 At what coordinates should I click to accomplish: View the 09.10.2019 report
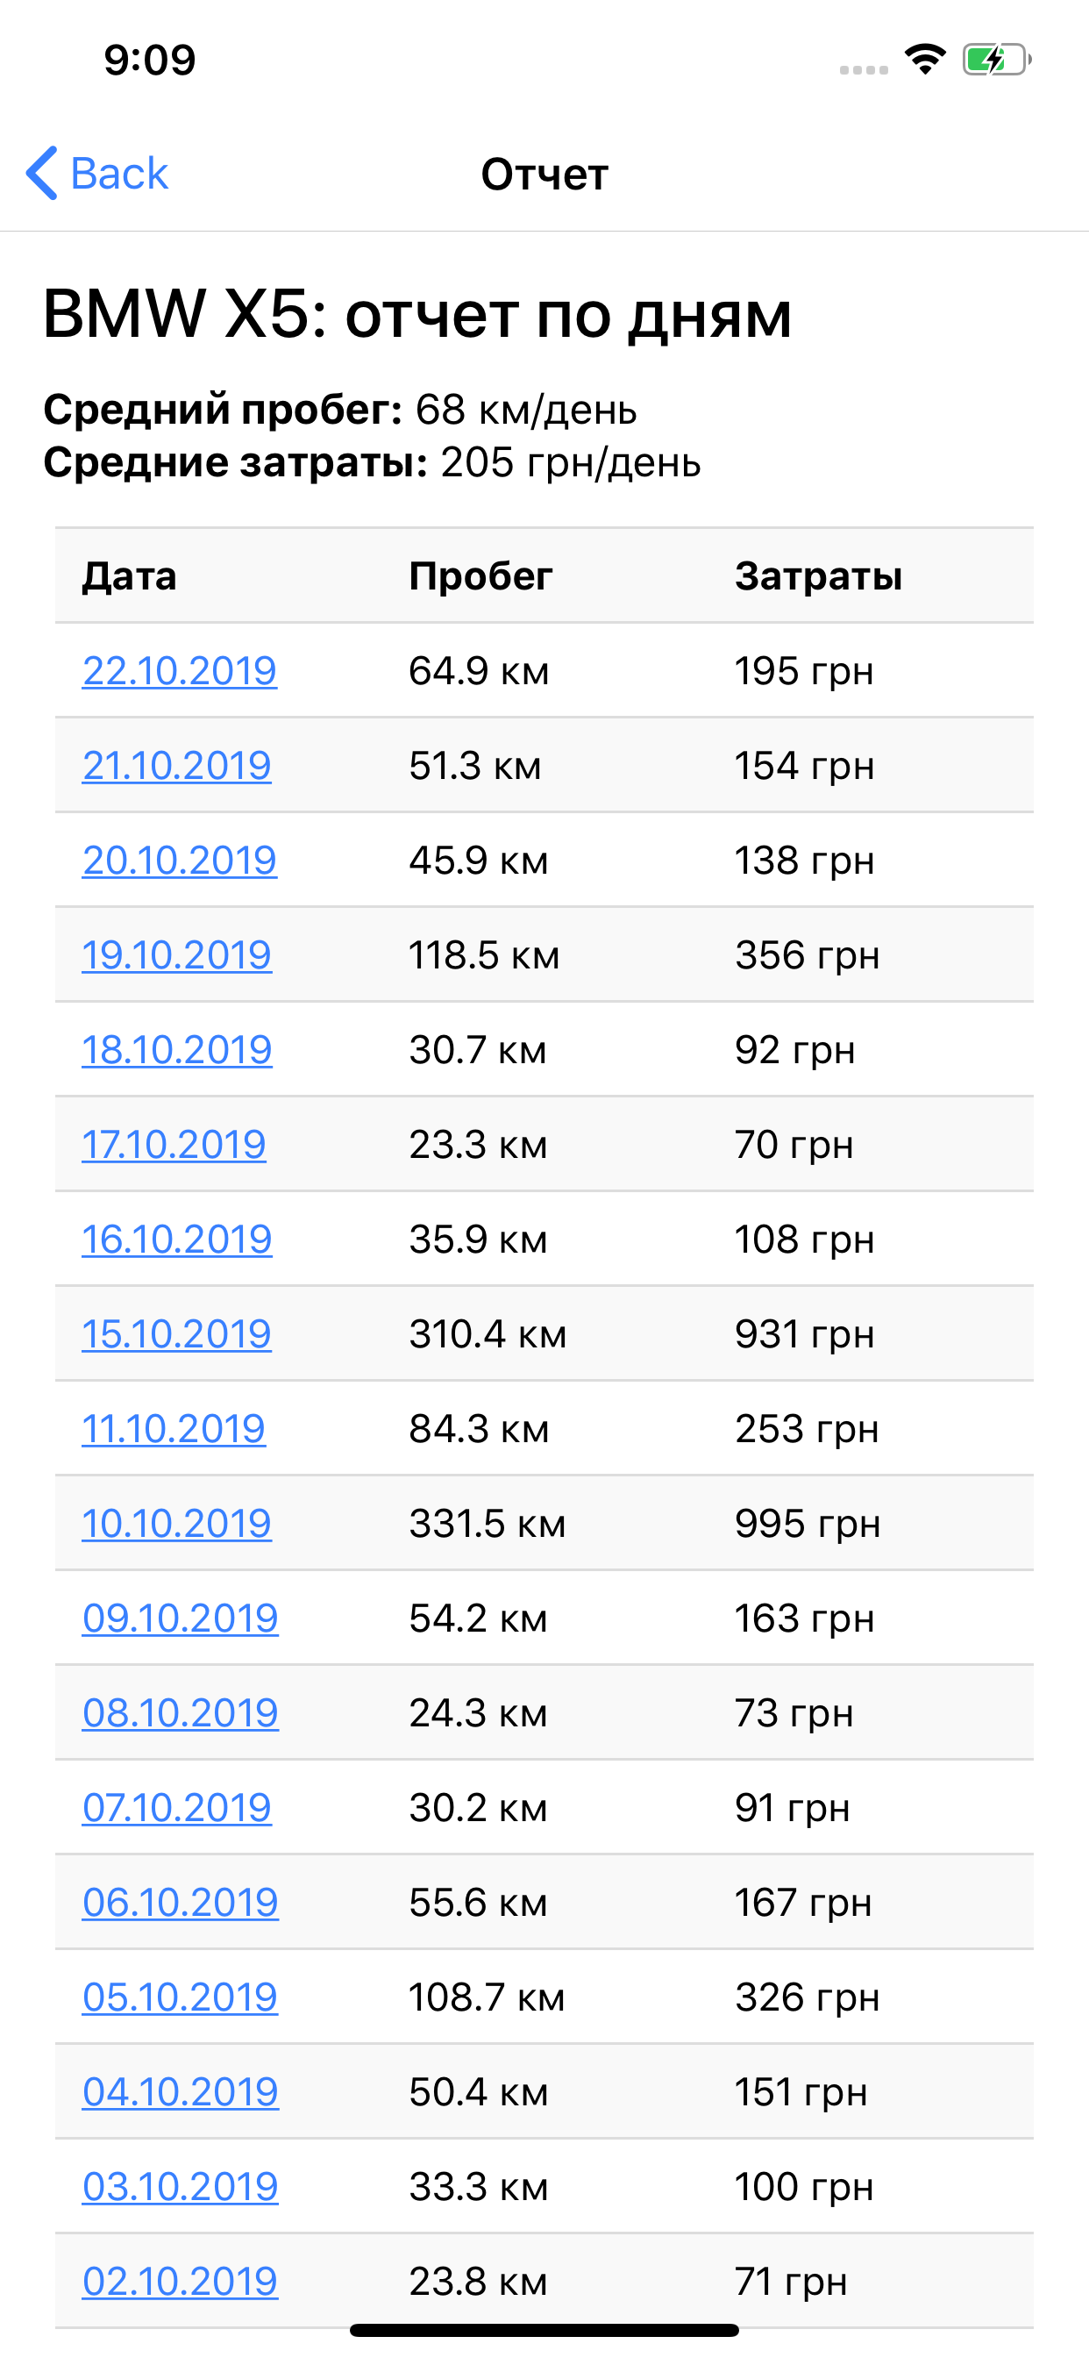point(181,1618)
